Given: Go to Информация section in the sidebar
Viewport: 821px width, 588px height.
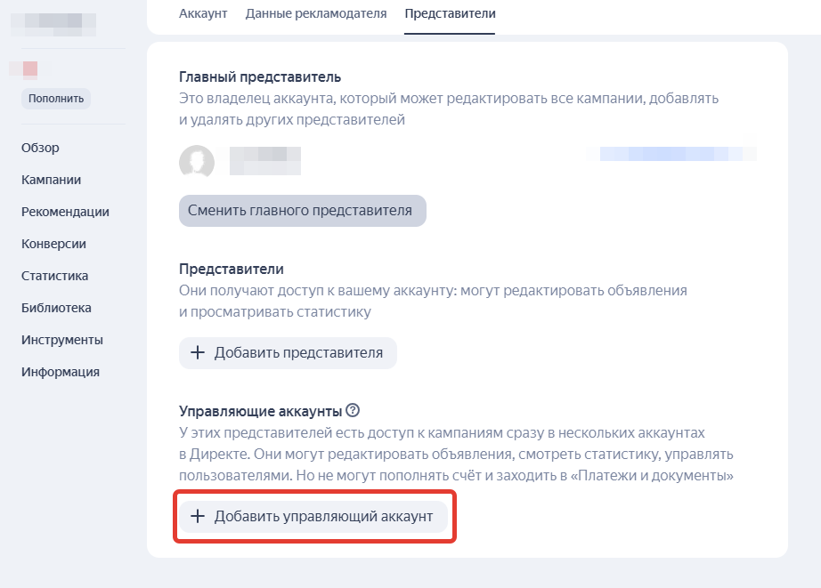Looking at the screenshot, I should tap(56, 372).
